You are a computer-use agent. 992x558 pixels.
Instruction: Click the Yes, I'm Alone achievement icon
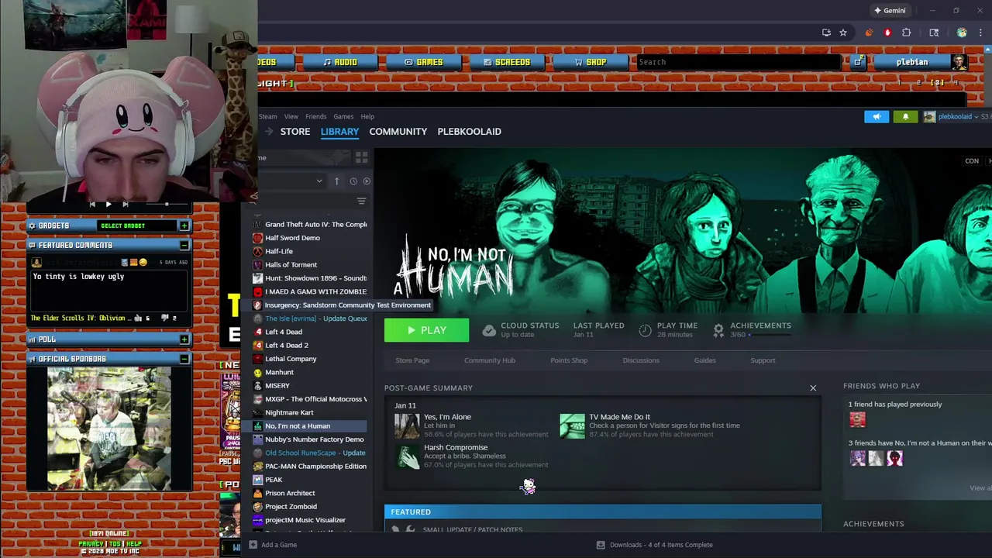(x=407, y=425)
